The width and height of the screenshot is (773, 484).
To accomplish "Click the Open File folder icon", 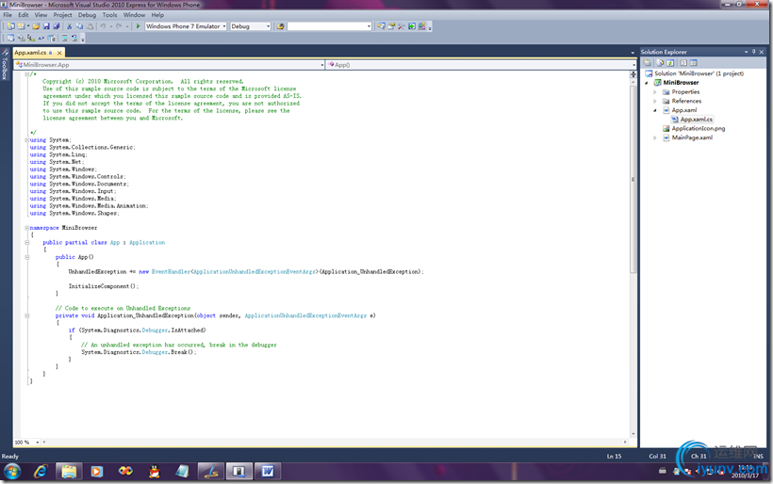I will click(x=36, y=26).
